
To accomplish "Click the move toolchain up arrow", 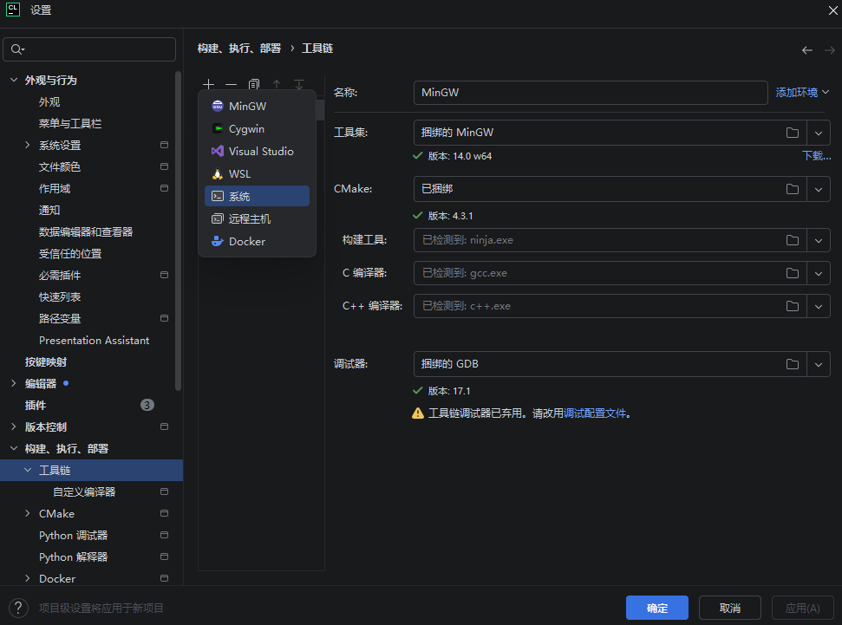I will (277, 84).
